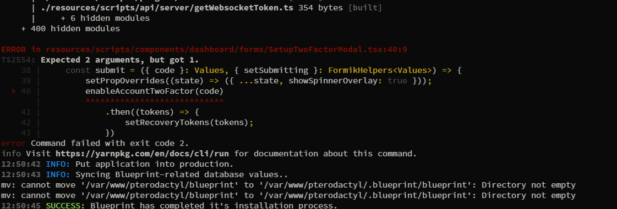Click the getWebsocketToken.ts file path
This screenshot has width=617, height=209.
coord(167,8)
